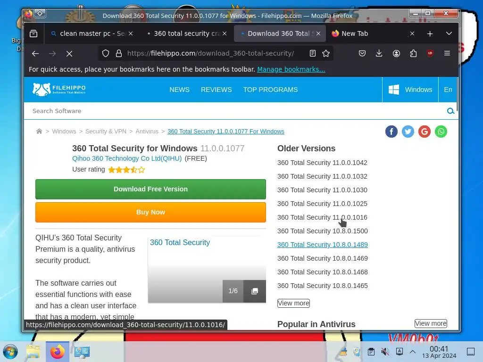Open Windows breadcrumb link
The width and height of the screenshot is (483, 362).
tap(64, 132)
